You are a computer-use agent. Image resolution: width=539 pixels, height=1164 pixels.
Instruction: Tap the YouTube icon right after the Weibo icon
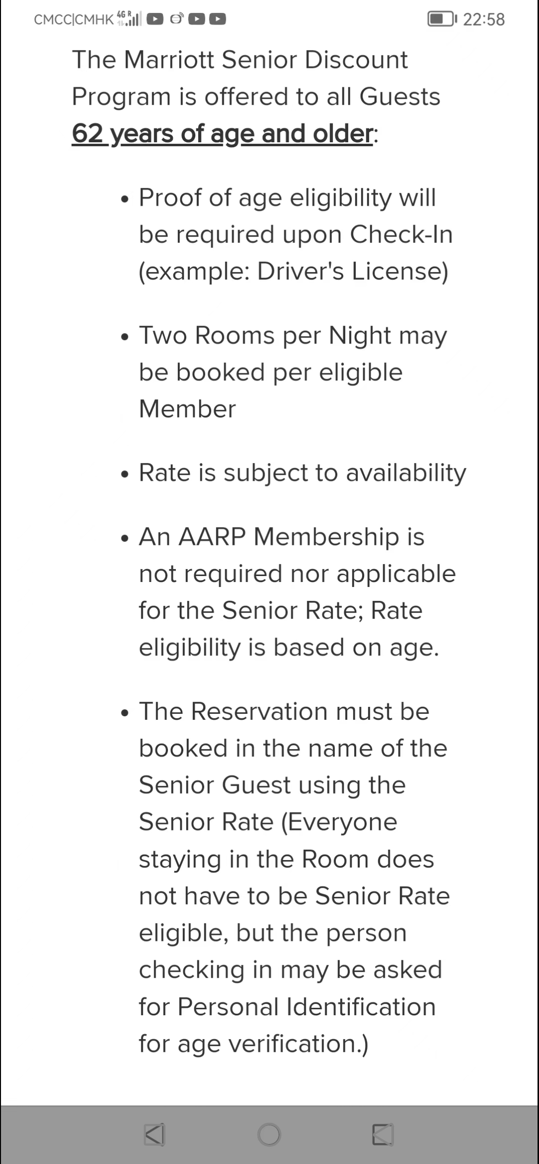tap(197, 19)
